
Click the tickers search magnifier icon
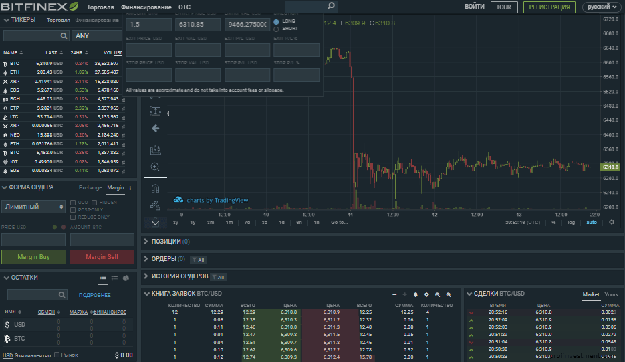point(64,36)
